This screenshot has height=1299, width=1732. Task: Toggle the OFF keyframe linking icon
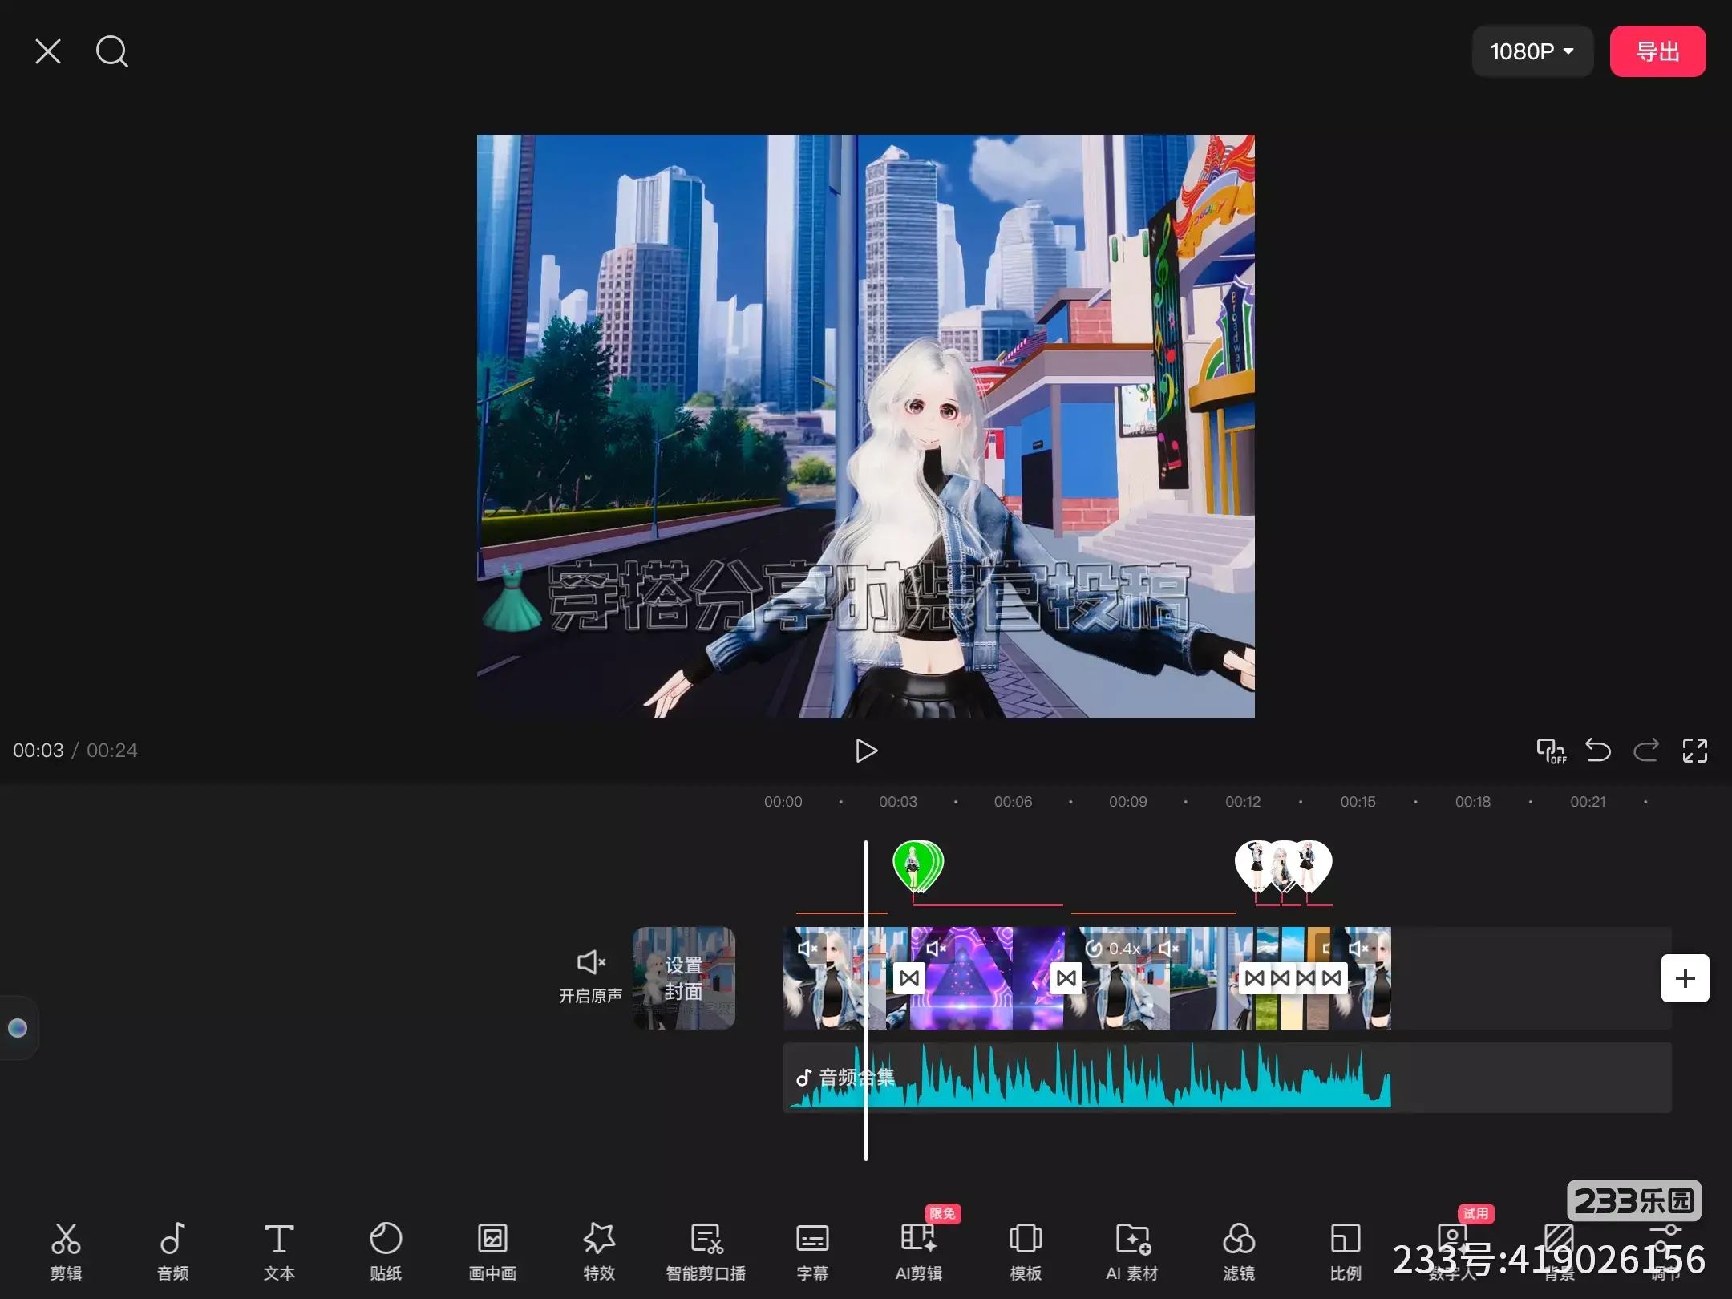coord(1551,751)
